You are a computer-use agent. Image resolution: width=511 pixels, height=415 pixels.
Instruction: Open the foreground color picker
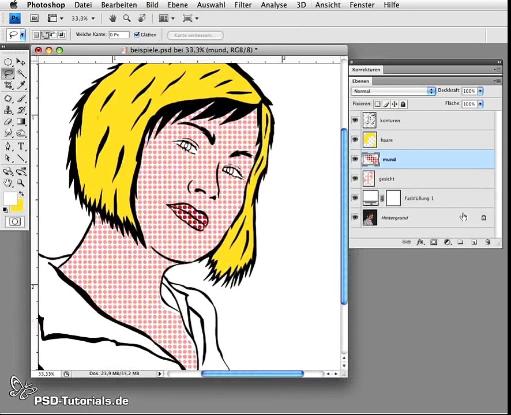click(x=10, y=198)
